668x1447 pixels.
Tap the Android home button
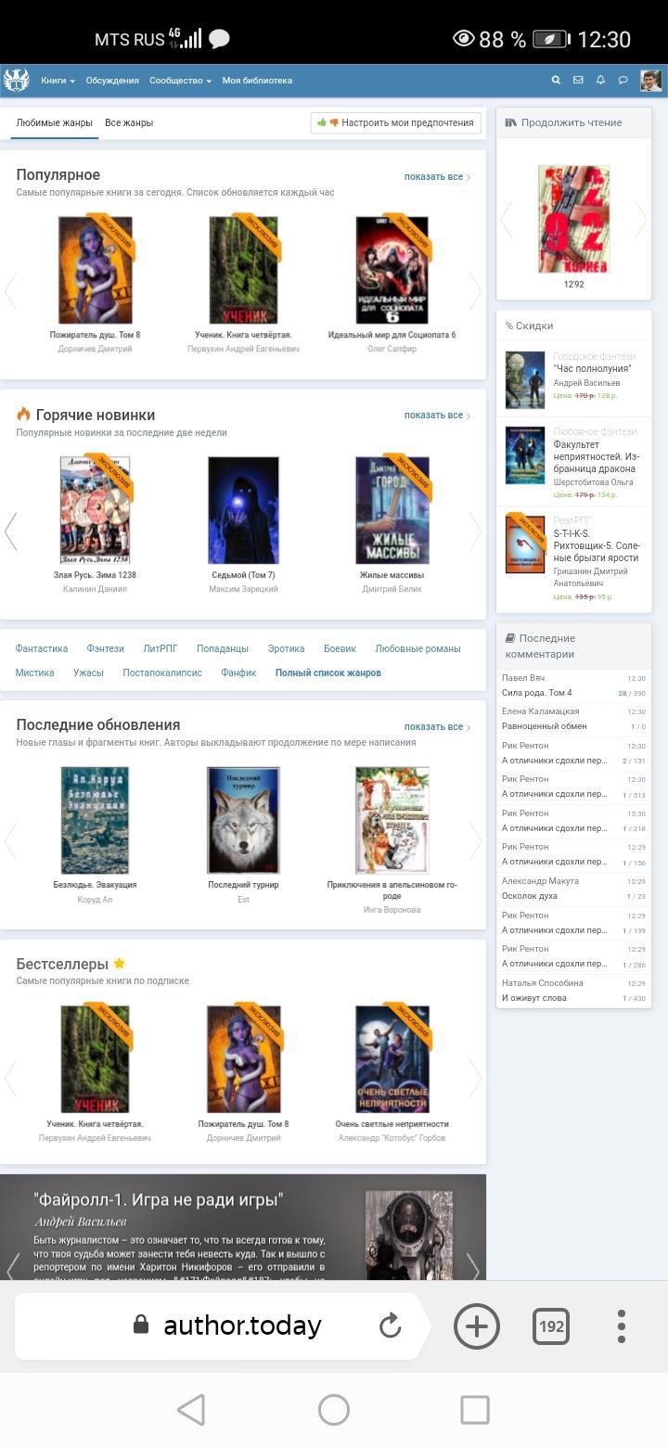334,1410
